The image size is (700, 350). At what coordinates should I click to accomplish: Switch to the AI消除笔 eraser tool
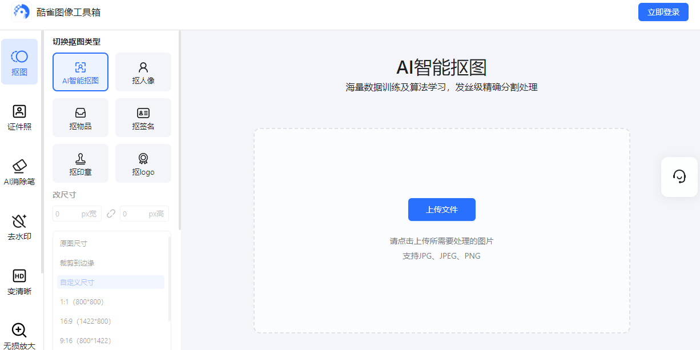point(19,171)
